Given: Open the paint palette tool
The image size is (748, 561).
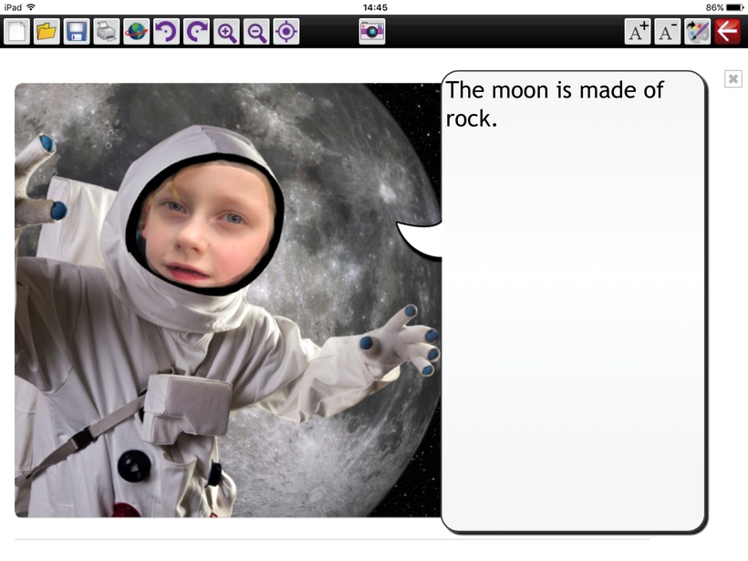Looking at the screenshot, I should tap(698, 32).
